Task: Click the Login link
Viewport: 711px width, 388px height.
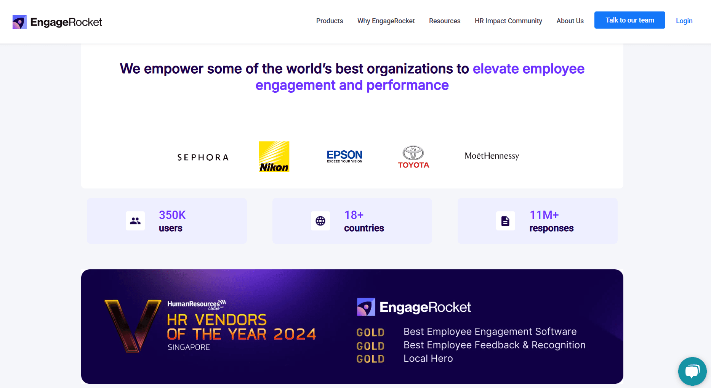Action: (684, 21)
